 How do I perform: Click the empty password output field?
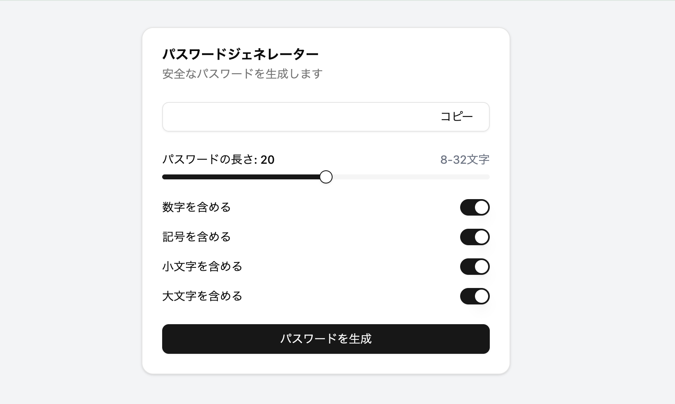296,117
